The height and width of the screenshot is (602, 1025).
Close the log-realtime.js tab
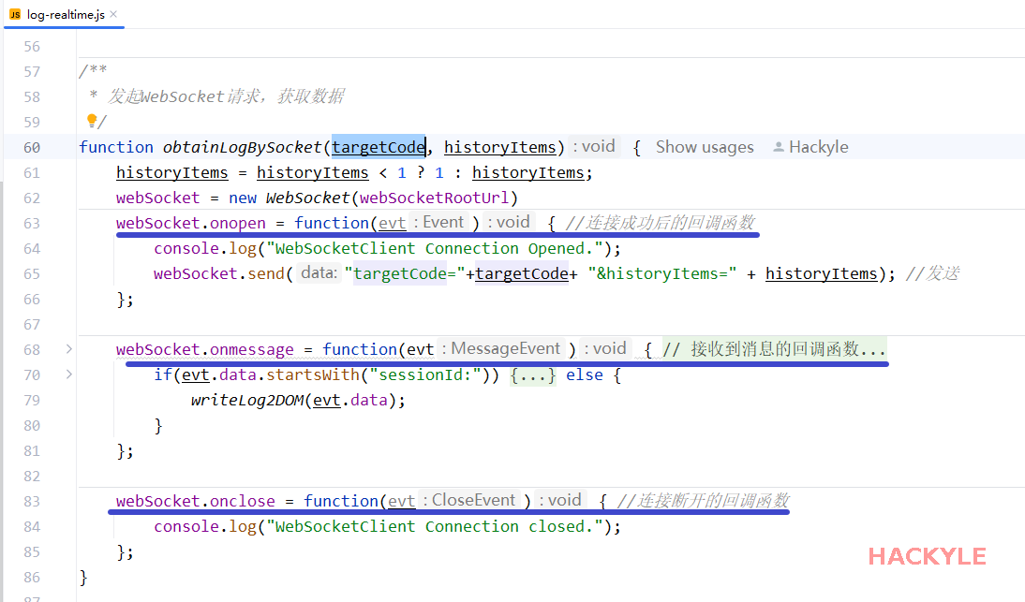click(113, 14)
